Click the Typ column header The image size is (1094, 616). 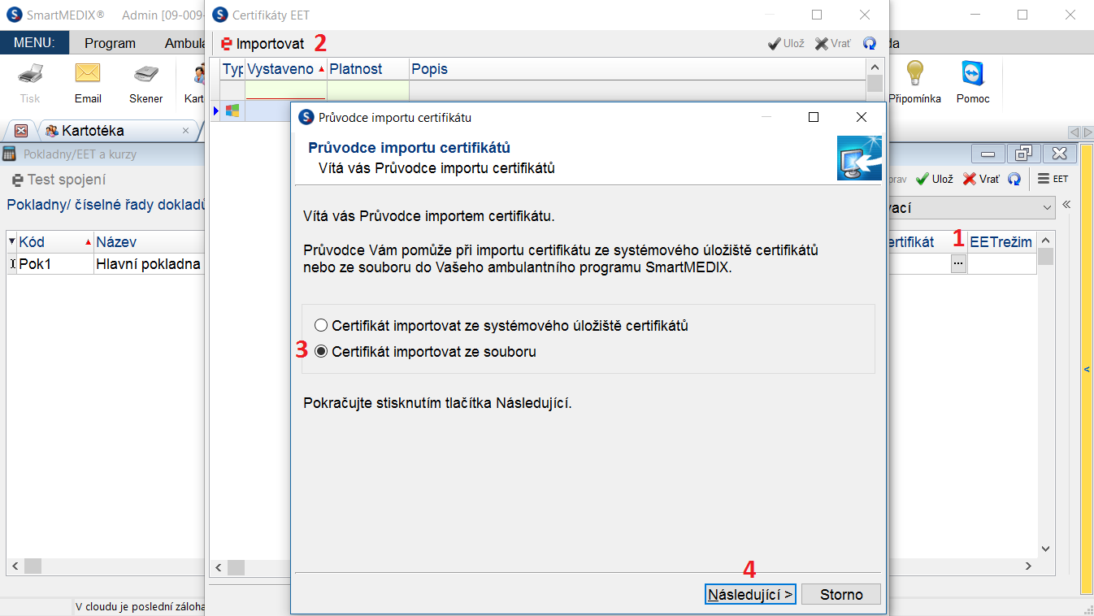click(233, 69)
